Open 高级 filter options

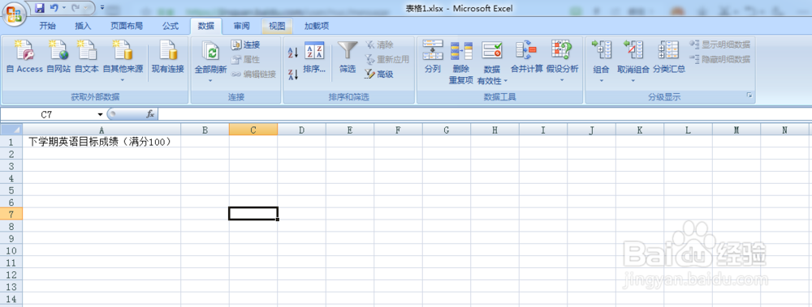pos(379,74)
